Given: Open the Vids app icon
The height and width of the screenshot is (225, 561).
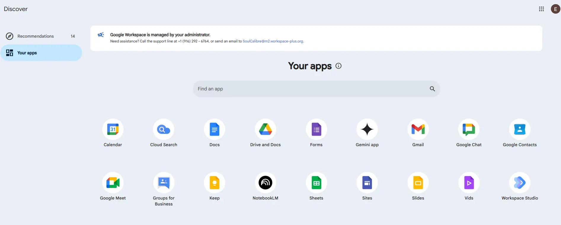Looking at the screenshot, I should tap(469, 183).
